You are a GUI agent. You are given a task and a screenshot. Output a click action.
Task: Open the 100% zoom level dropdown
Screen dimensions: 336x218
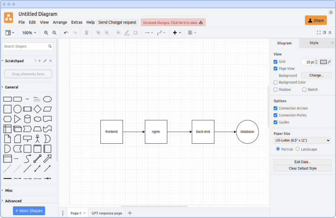30,33
